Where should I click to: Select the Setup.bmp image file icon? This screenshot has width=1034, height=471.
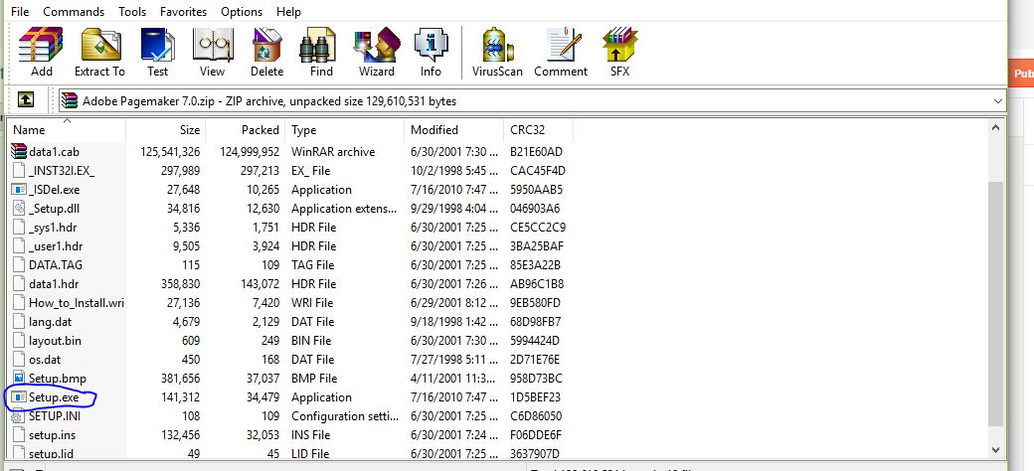click(19, 379)
